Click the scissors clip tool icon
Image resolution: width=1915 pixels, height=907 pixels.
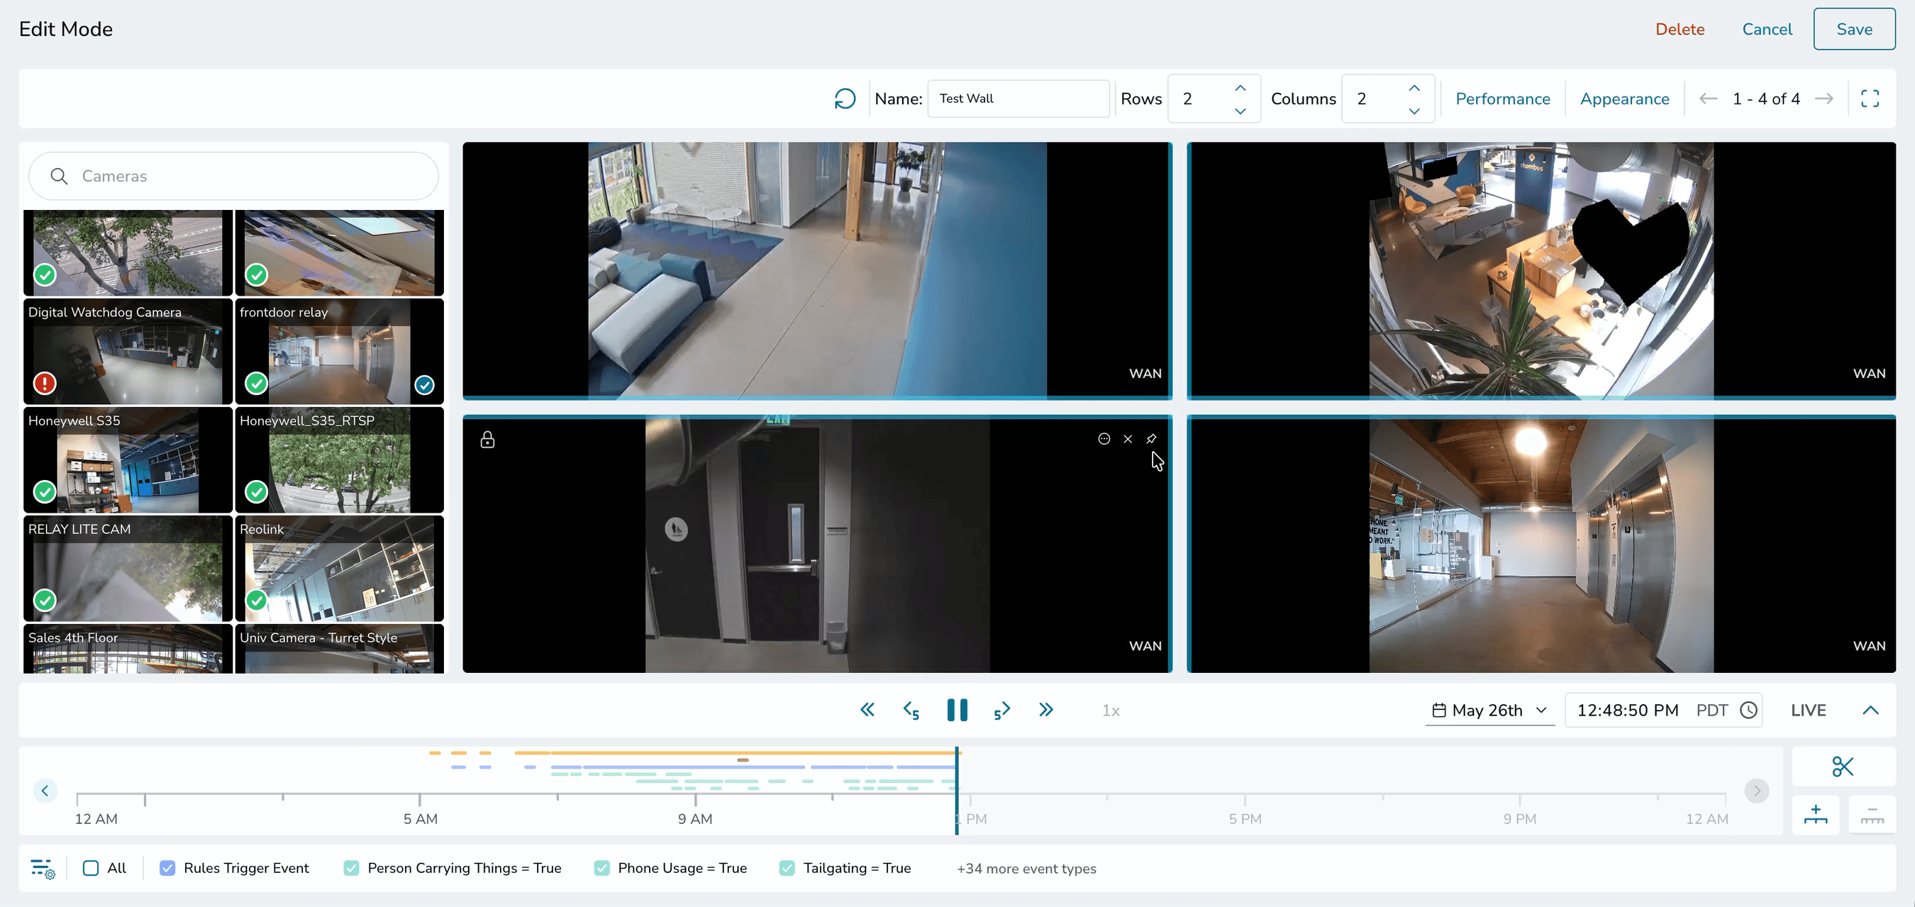(x=1842, y=767)
